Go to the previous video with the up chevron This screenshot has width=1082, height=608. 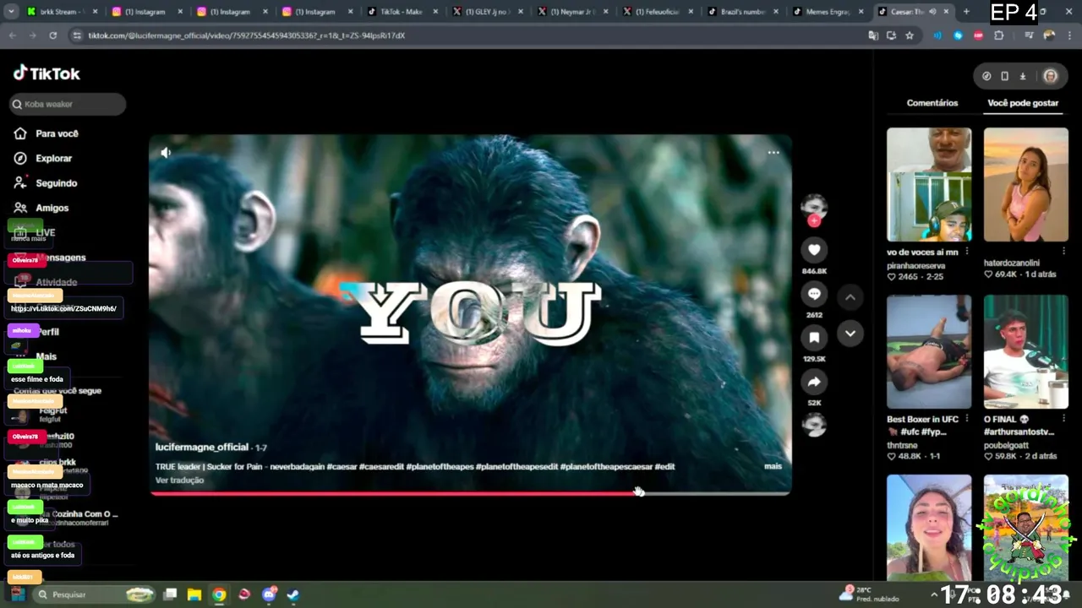point(850,297)
